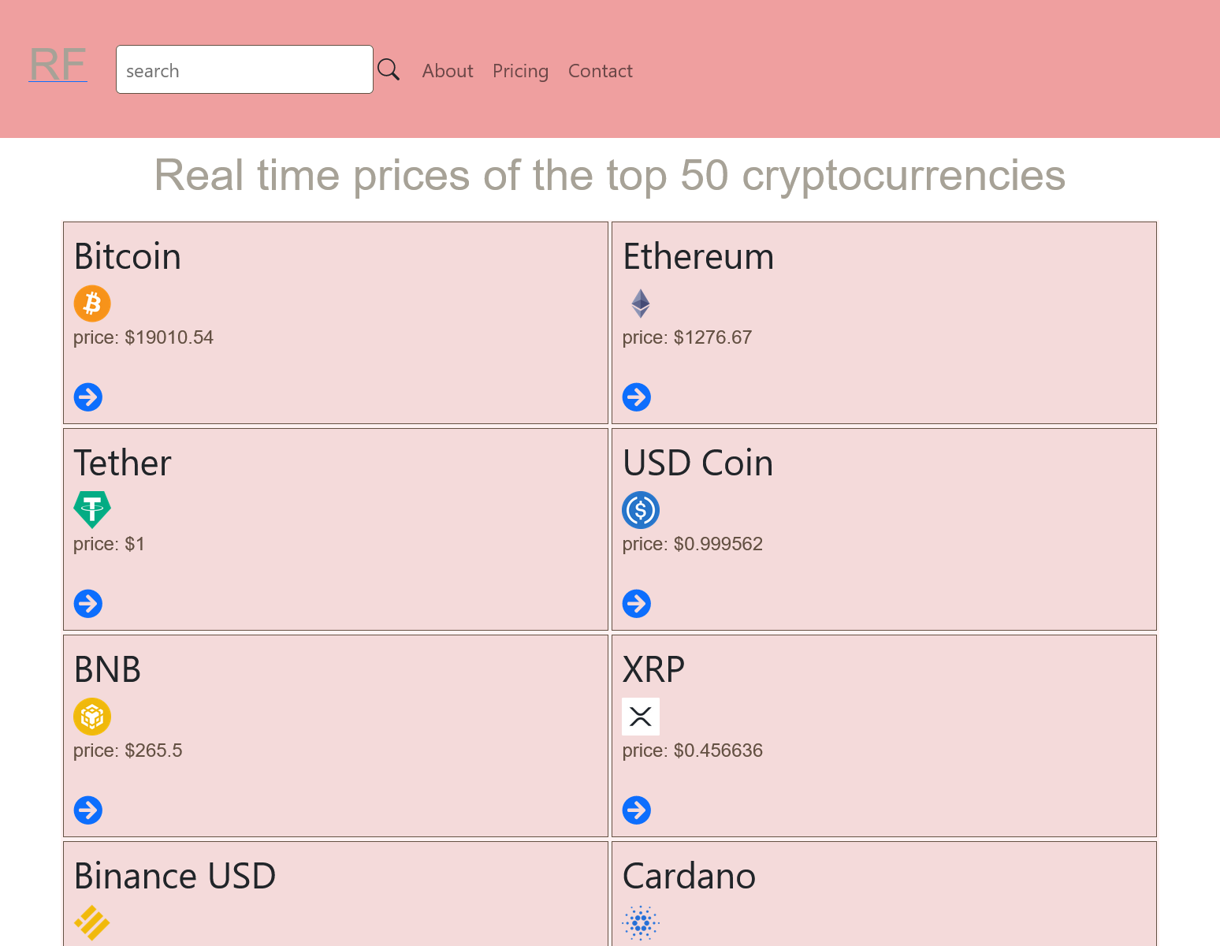Click the BNB yellow icon
1220x946 pixels.
click(91, 716)
